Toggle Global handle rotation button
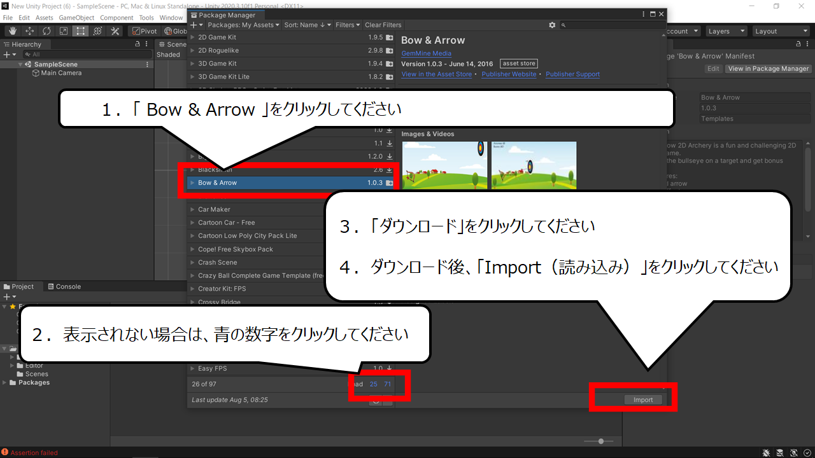 coord(175,31)
